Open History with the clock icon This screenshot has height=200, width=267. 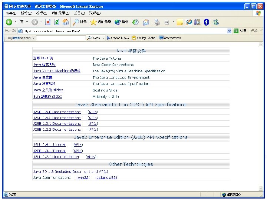tap(136, 22)
